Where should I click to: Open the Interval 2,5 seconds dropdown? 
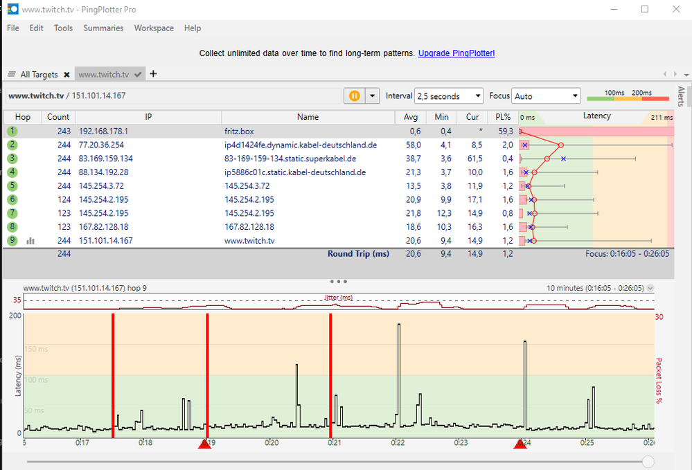click(x=448, y=96)
